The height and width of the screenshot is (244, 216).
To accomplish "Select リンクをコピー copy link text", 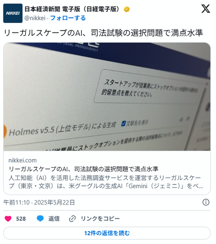I will [100, 219].
